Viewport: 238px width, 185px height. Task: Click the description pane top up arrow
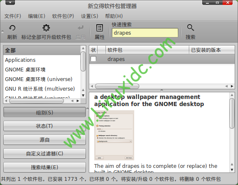click(232, 95)
